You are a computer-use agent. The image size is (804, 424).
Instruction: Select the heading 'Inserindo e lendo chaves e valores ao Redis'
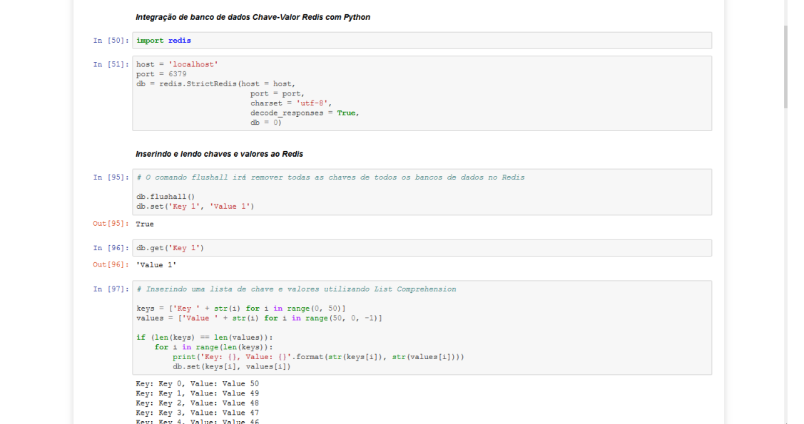[220, 154]
